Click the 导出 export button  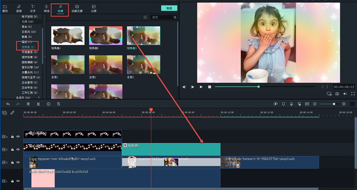pos(169,8)
